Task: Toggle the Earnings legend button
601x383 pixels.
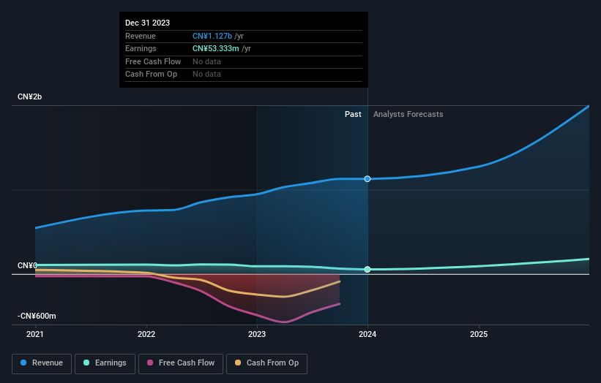Action: click(105, 363)
